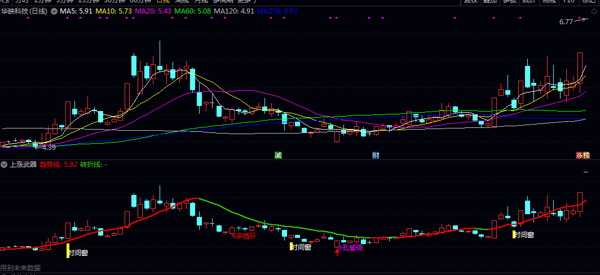Click the red 多情环 signal label
This screenshot has height=275, width=600.
pyautogui.click(x=246, y=236)
